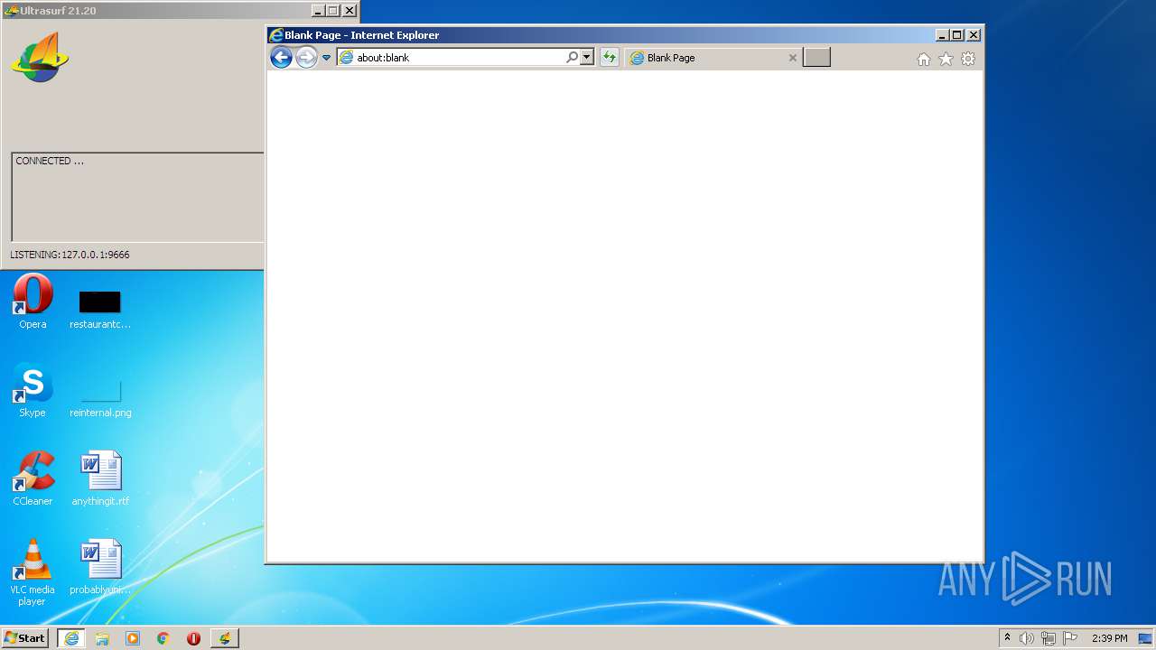This screenshot has height=650, width=1156.
Task: Close the Blank Page tab
Action: coord(793,58)
